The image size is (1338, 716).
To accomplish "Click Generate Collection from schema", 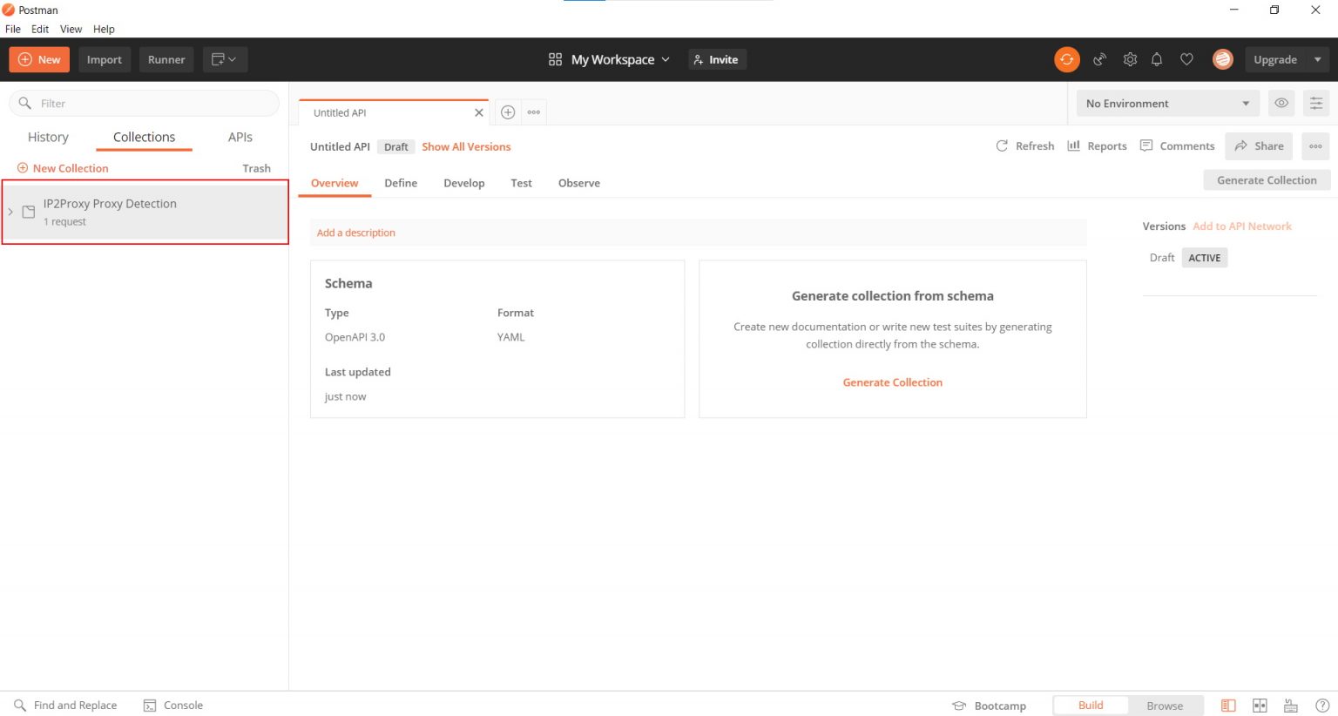I will 892,382.
